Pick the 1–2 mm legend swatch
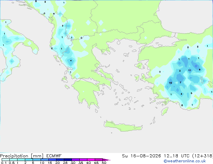The width and height of the screenshot is (213, 164). pos(21,160)
